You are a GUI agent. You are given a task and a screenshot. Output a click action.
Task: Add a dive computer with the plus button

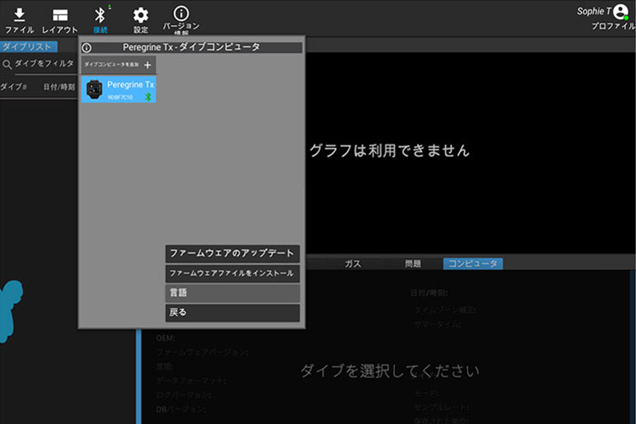click(148, 65)
